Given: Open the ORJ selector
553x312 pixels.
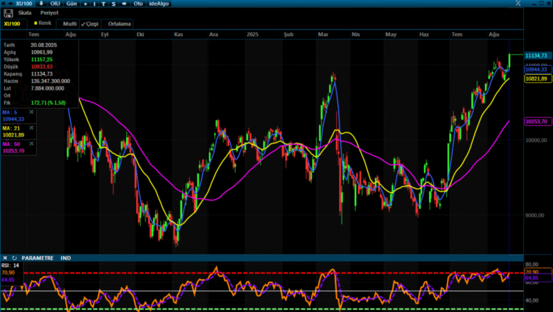Looking at the screenshot, I should pos(55,3).
